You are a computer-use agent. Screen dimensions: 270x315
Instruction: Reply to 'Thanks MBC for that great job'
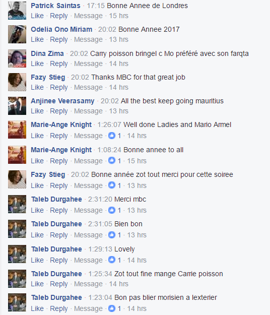[59, 87]
